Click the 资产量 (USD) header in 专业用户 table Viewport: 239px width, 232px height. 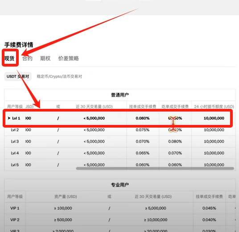[x=66, y=196]
